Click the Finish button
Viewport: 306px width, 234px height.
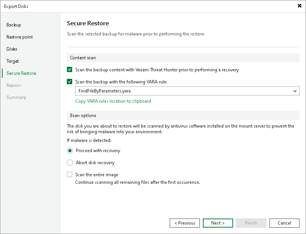pos(251,223)
